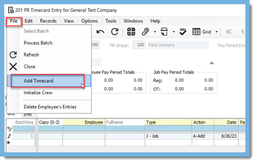Click the A-Add action cell
Image resolution: width=256 pixels, height=163 pixels.
click(x=203, y=137)
